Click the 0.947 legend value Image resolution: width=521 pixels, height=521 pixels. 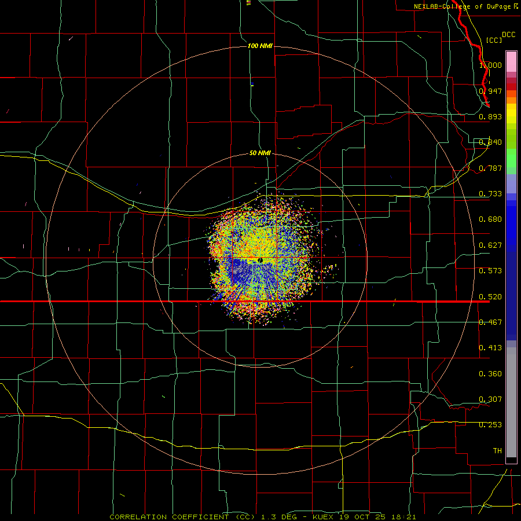pyautogui.click(x=490, y=91)
